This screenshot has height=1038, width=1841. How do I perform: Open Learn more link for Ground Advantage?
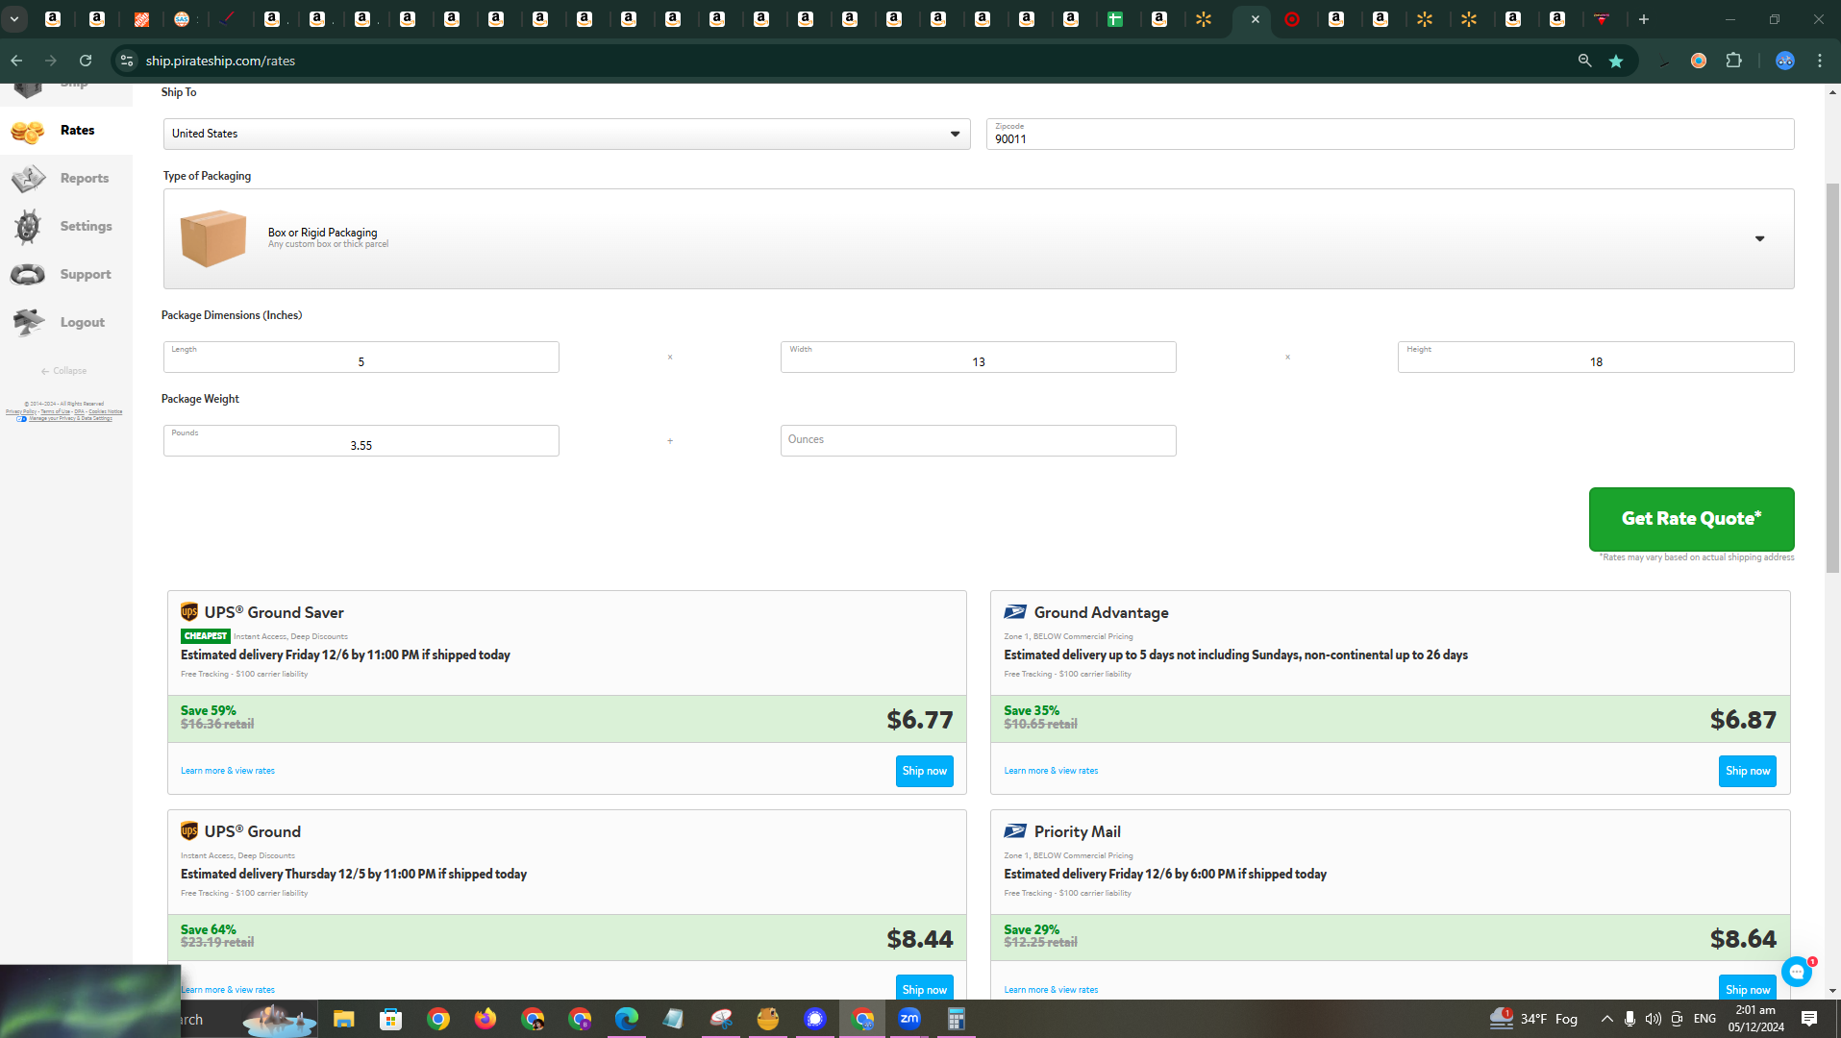click(1051, 771)
